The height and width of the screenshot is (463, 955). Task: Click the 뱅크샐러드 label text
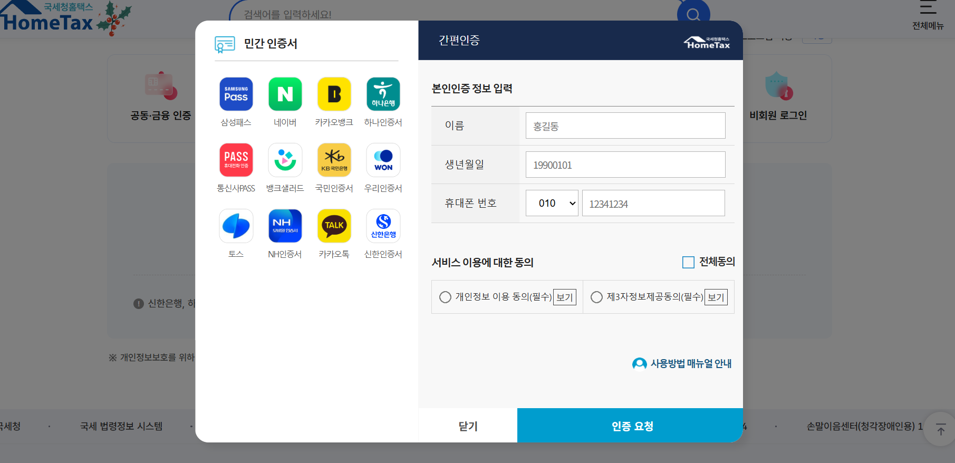[285, 188]
